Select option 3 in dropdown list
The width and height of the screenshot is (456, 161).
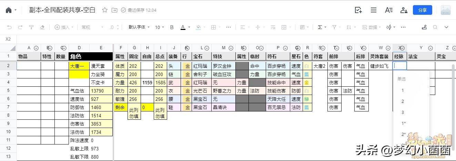[x=411, y=112]
